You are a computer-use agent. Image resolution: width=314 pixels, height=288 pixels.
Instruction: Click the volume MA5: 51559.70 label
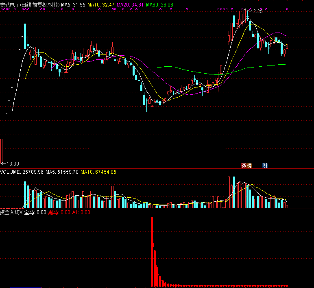tap(62, 172)
